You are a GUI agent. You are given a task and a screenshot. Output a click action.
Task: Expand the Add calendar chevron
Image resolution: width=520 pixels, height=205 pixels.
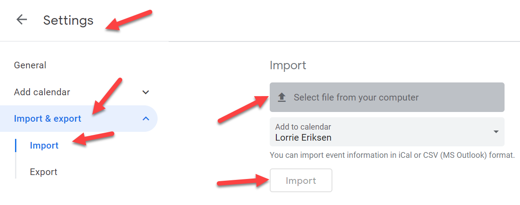(146, 92)
